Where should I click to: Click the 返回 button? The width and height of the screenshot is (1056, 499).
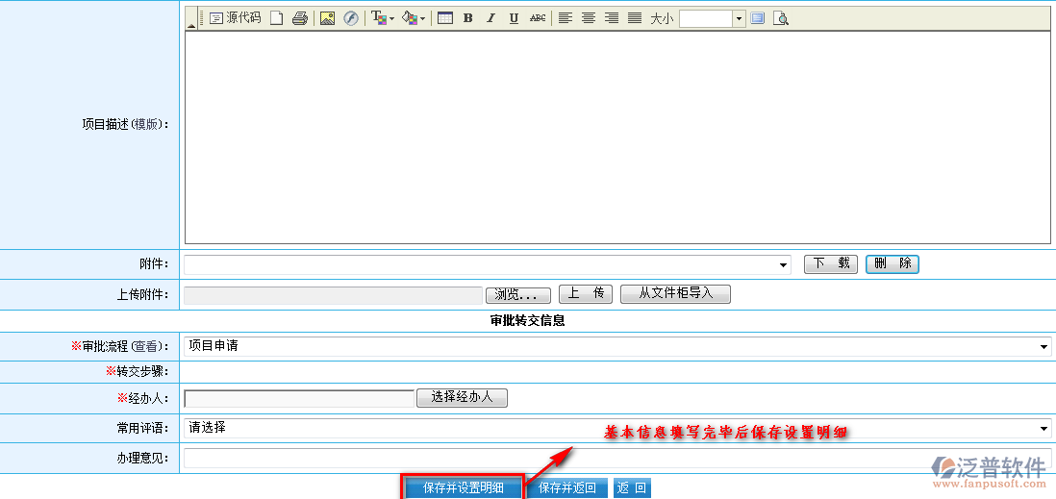click(632, 488)
